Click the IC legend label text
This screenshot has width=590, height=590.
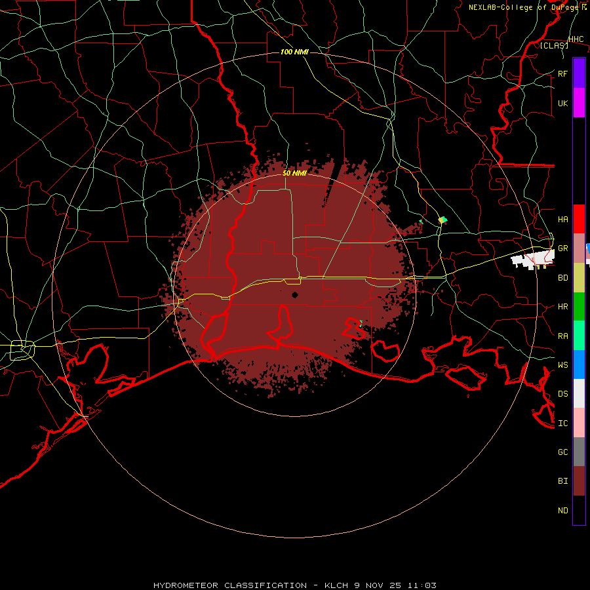click(x=563, y=423)
